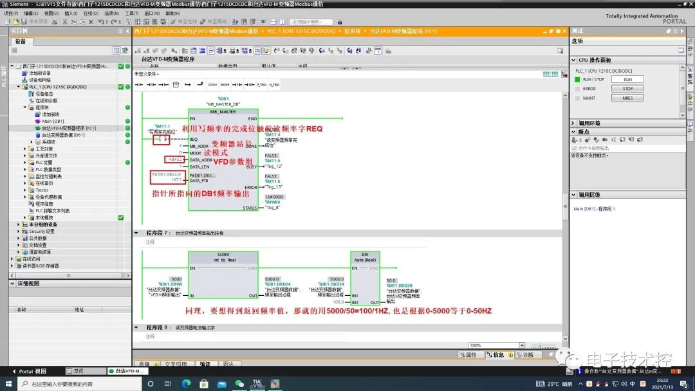Switch to the 设备 tab
Viewport: 695px width, 391px height.
point(21,41)
